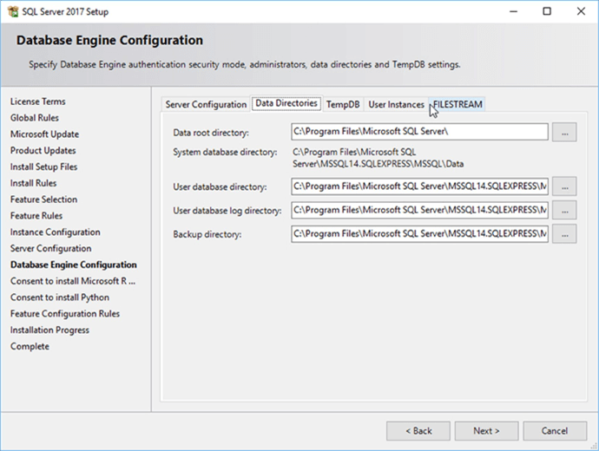Click the User database directory field

tap(420, 186)
